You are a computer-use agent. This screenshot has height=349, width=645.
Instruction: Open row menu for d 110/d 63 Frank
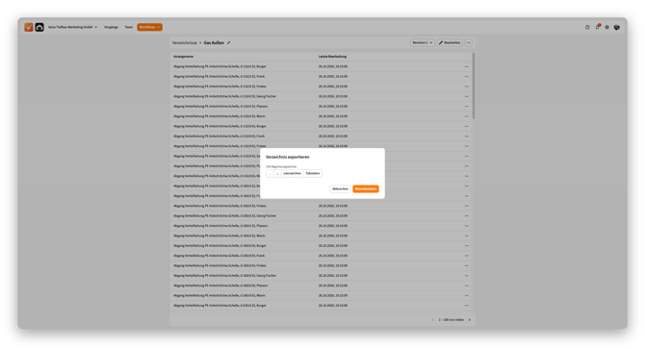[x=467, y=137]
